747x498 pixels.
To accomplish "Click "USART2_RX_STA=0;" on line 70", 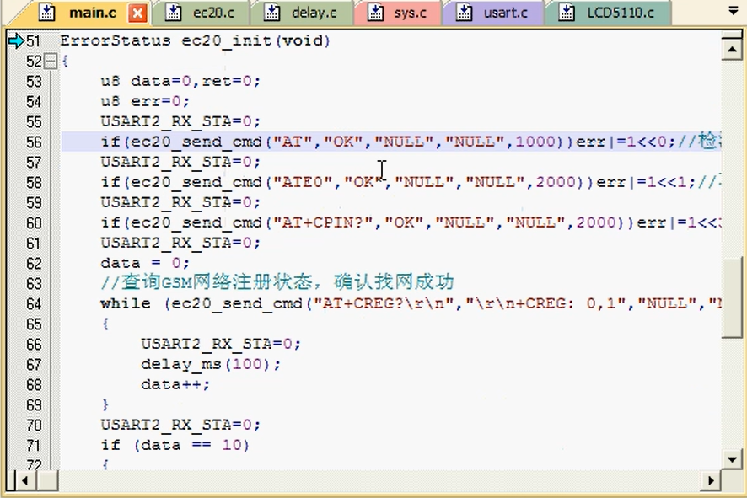I will pos(180,426).
